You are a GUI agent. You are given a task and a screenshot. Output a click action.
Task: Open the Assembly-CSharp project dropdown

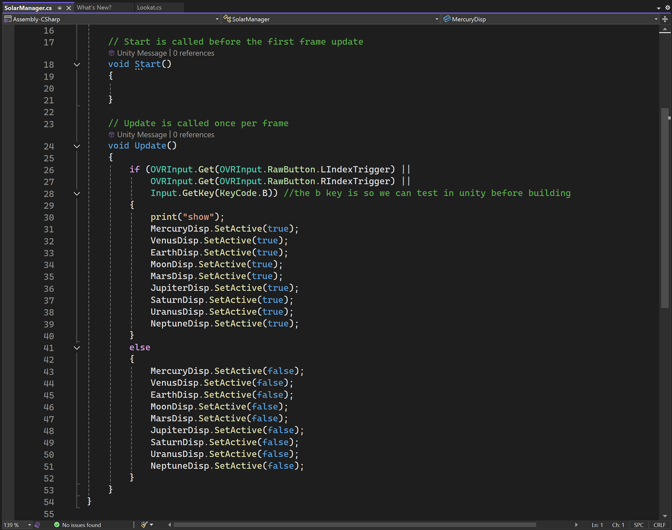click(x=217, y=19)
